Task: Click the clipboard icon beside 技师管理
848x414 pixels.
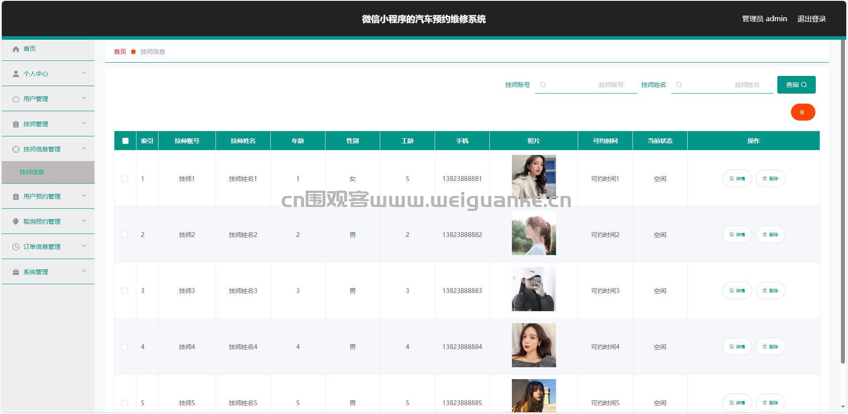Action: (16, 124)
